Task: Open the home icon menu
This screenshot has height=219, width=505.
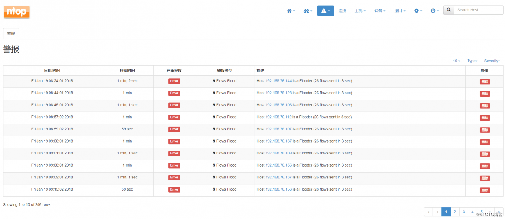Action: pyautogui.click(x=291, y=11)
